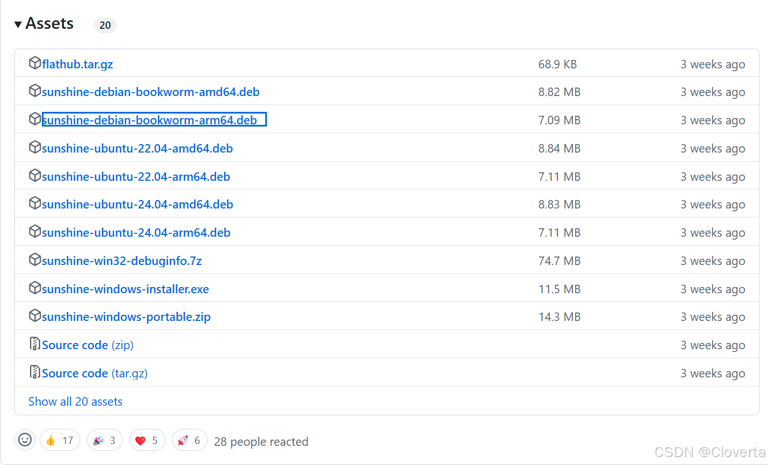Click the 68.9 KB file size
The height and width of the screenshot is (465, 768).
558,64
